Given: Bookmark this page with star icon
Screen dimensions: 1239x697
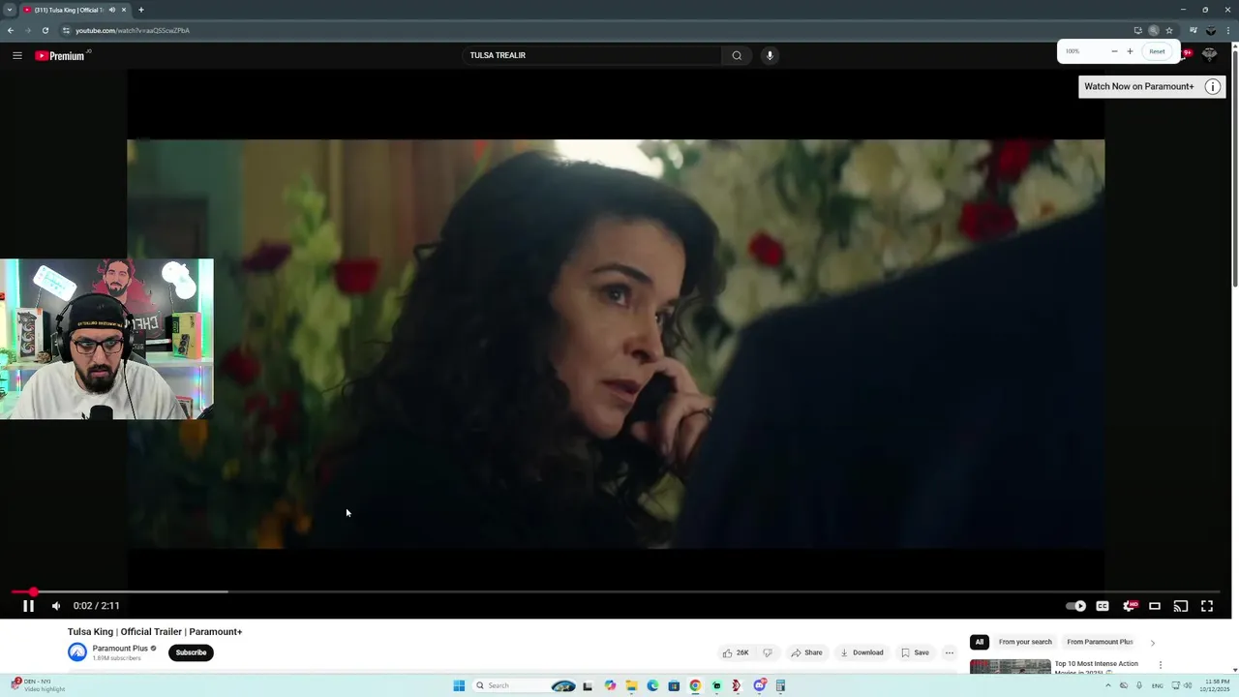Looking at the screenshot, I should click(x=1169, y=30).
